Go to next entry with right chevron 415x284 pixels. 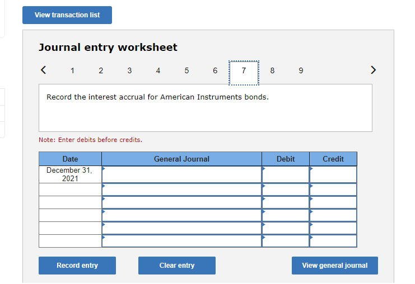point(373,70)
